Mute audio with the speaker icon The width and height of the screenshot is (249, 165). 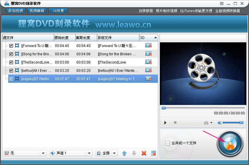[219, 123]
